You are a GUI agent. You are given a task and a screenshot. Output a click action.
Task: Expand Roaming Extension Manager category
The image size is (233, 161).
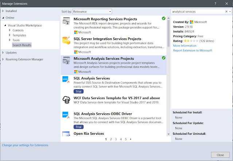(3, 59)
